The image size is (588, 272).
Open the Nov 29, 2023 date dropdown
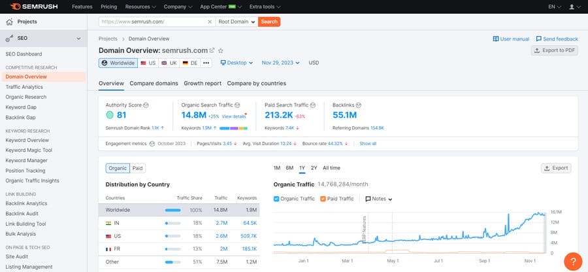pos(280,63)
